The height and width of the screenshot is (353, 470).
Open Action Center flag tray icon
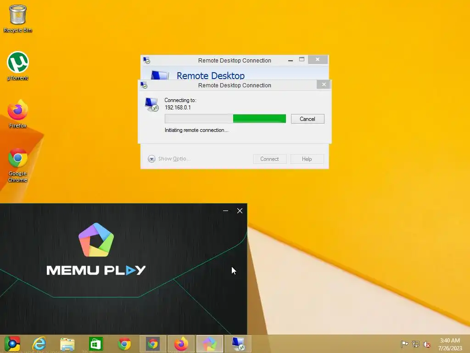click(x=404, y=344)
